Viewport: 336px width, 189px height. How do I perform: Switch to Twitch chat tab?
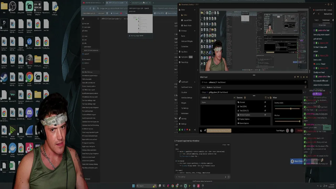(x=317, y=20)
